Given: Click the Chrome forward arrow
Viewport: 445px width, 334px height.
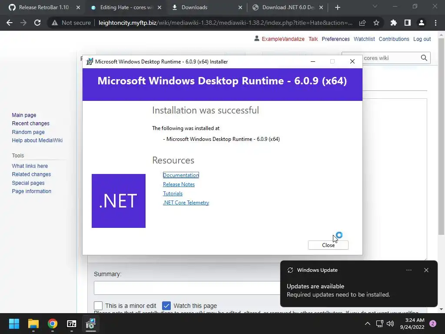Looking at the screenshot, I should [x=23, y=23].
